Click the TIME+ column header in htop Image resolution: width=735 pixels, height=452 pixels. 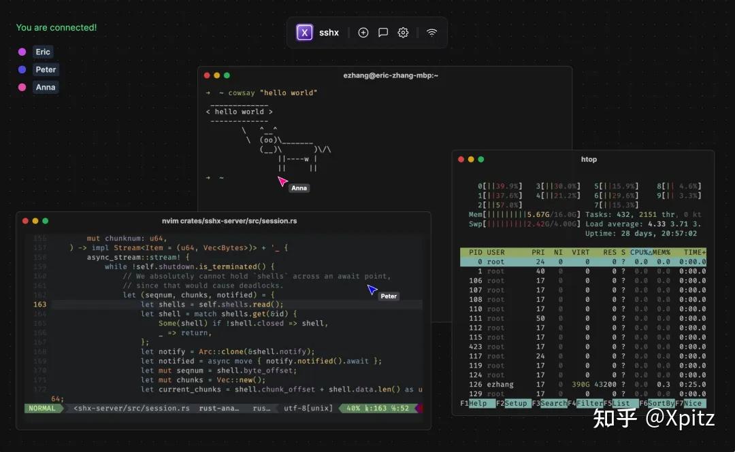(x=695, y=252)
